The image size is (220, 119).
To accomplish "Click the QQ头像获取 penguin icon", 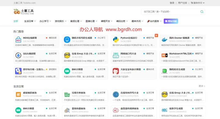I will pos(18,55).
